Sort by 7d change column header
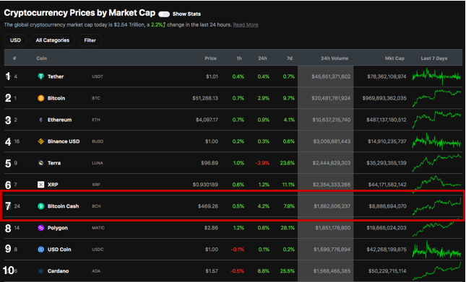Viewport: 466px width, 282px height. click(290, 58)
